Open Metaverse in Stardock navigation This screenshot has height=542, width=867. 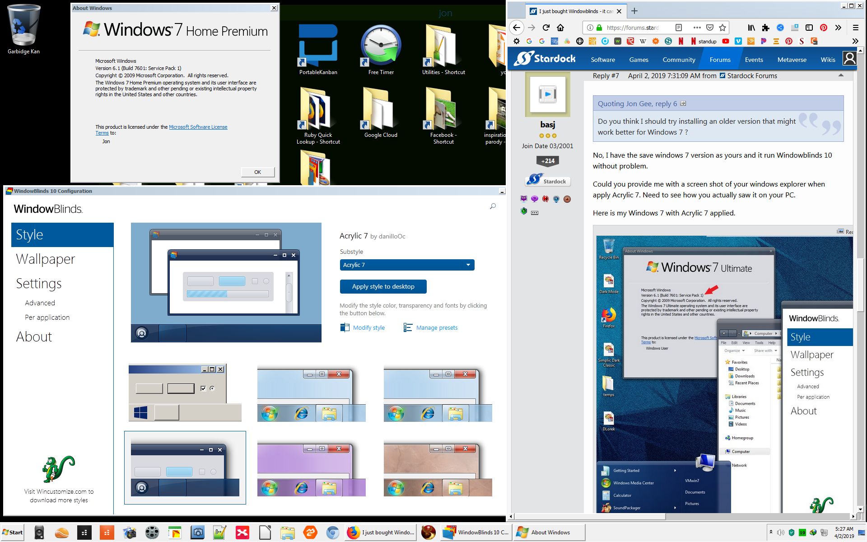792,60
